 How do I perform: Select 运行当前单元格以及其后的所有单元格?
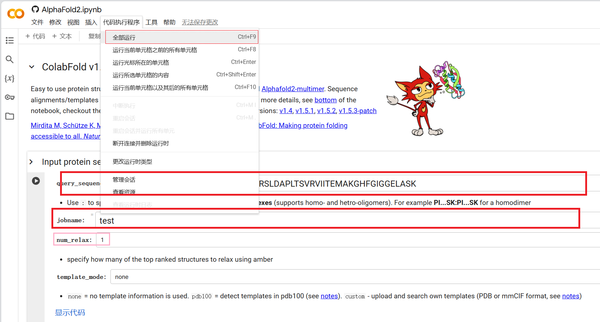point(180,88)
